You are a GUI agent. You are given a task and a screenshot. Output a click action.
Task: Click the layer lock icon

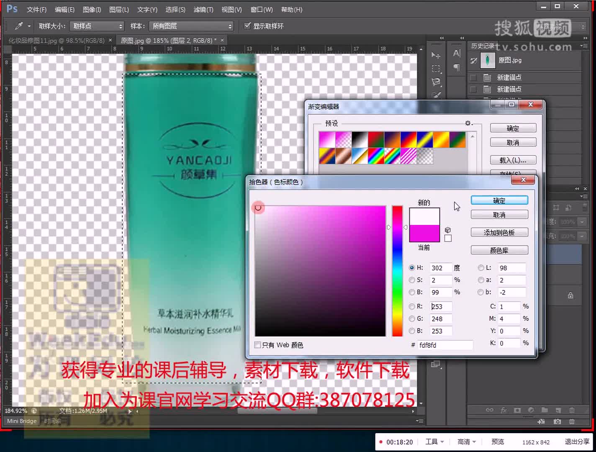pyautogui.click(x=570, y=295)
